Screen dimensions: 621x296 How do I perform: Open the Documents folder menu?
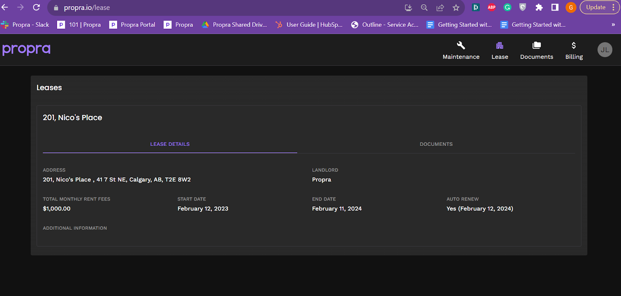[537, 50]
